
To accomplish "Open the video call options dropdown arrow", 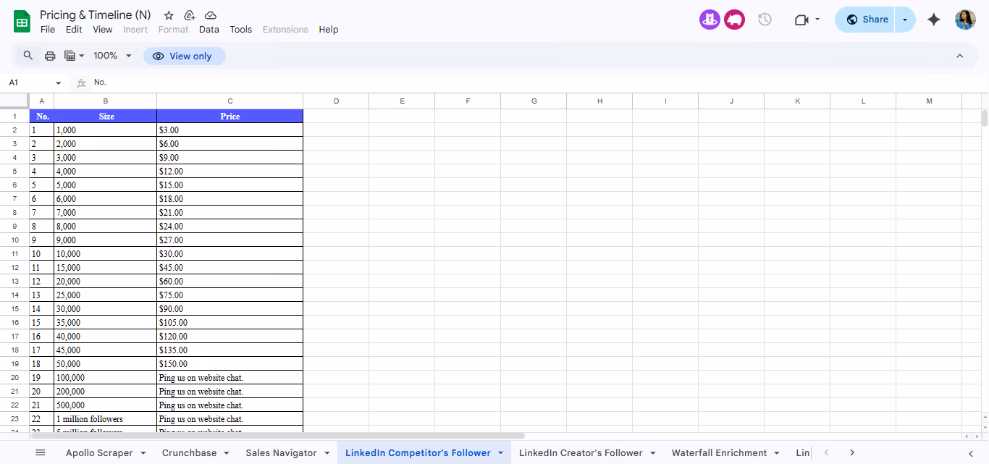I will tap(817, 20).
